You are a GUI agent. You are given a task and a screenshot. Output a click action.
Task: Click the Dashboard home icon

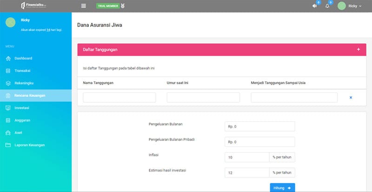coord(8,59)
